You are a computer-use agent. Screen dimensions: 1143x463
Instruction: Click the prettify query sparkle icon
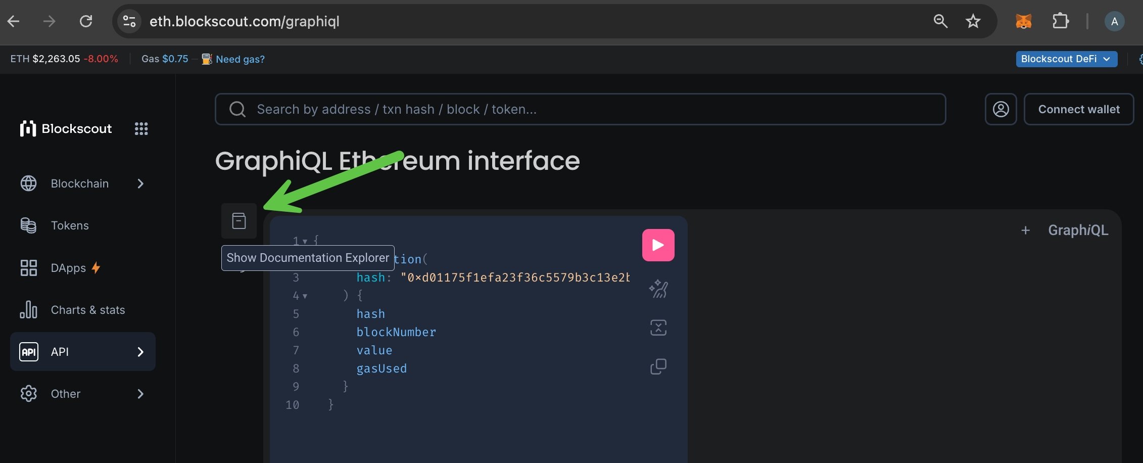[658, 289]
